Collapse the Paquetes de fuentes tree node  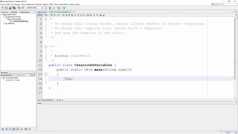[4, 17]
